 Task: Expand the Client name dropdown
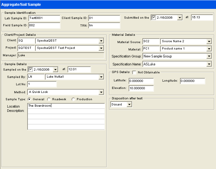coord(101,41)
